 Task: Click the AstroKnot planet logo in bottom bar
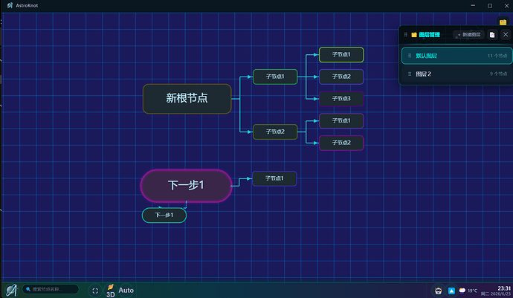(x=11, y=290)
